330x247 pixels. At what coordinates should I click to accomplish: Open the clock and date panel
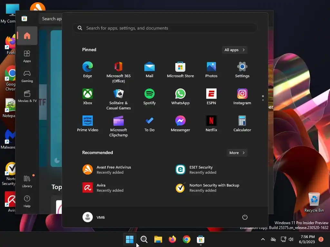pyautogui.click(x=307, y=239)
